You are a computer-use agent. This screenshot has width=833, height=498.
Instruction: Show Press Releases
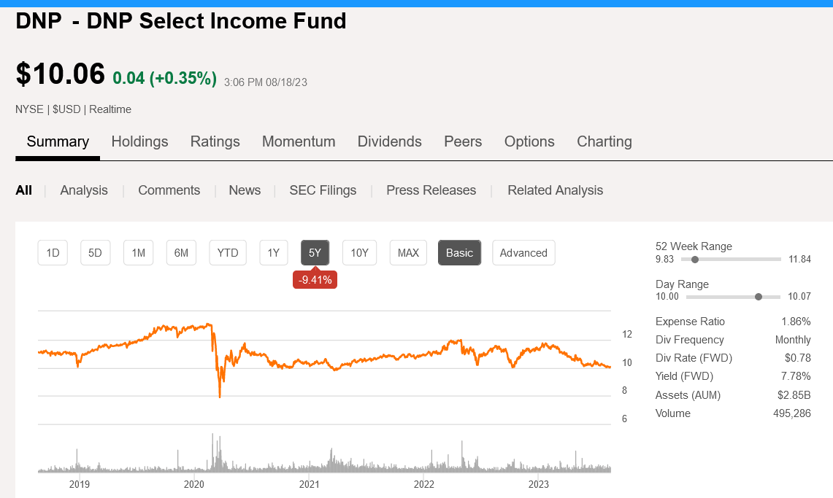(431, 190)
